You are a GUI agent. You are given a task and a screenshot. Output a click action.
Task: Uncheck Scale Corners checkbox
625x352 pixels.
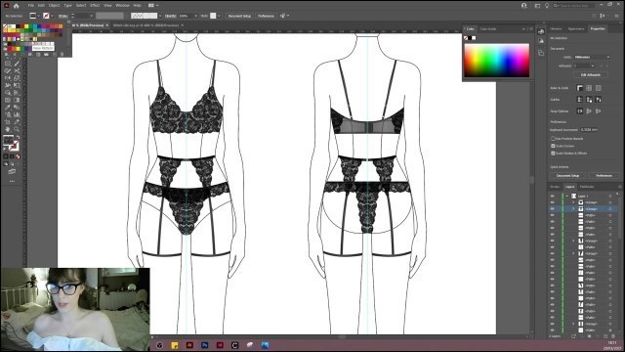553,146
